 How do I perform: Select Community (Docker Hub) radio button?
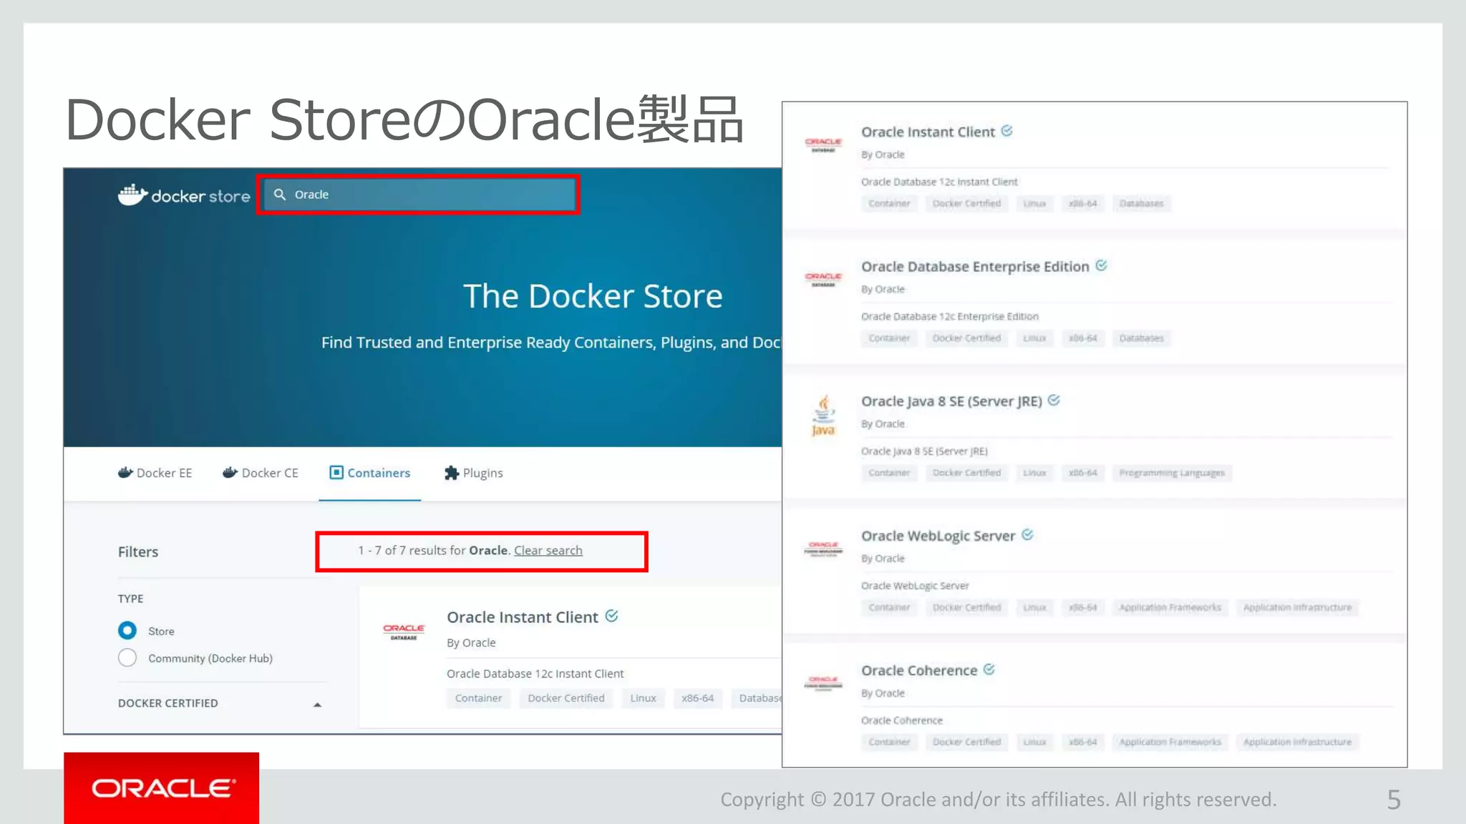pyautogui.click(x=127, y=657)
